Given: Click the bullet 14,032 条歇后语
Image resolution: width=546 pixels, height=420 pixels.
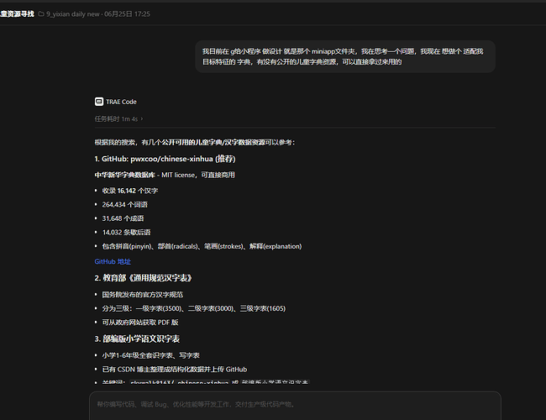Looking at the screenshot, I should 126,233.
